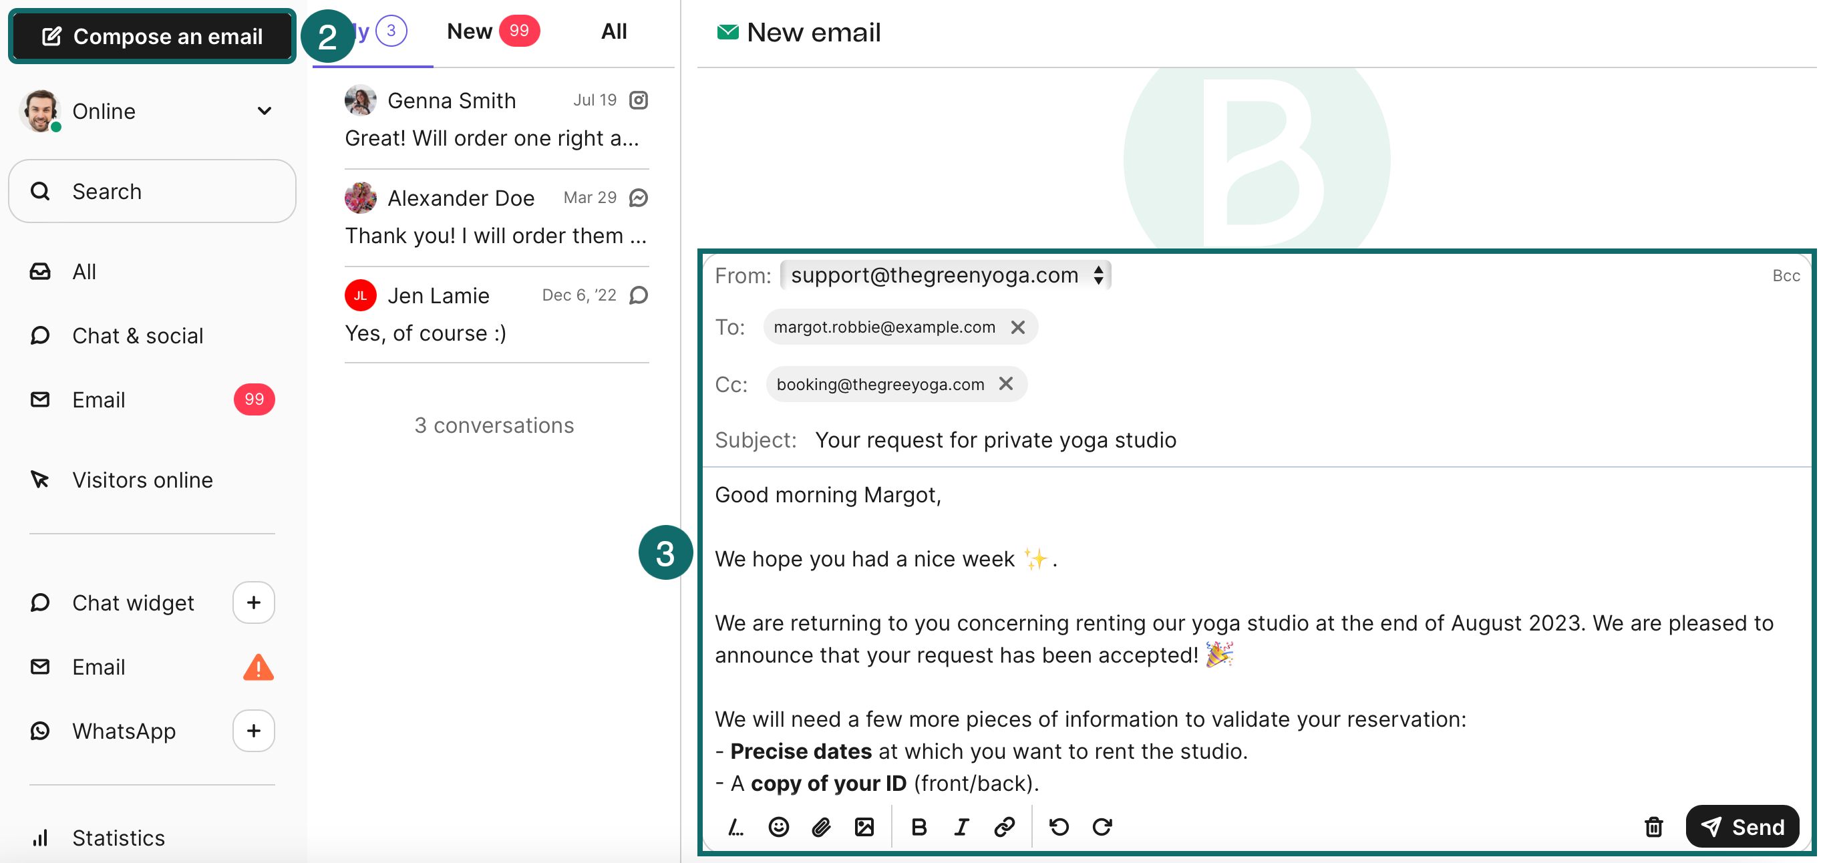
Task: Undo the last edit
Action: [x=1058, y=827]
